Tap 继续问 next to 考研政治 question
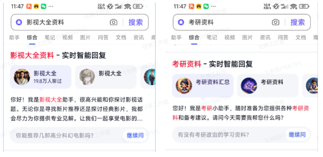The image size is (323, 157). 297,135
